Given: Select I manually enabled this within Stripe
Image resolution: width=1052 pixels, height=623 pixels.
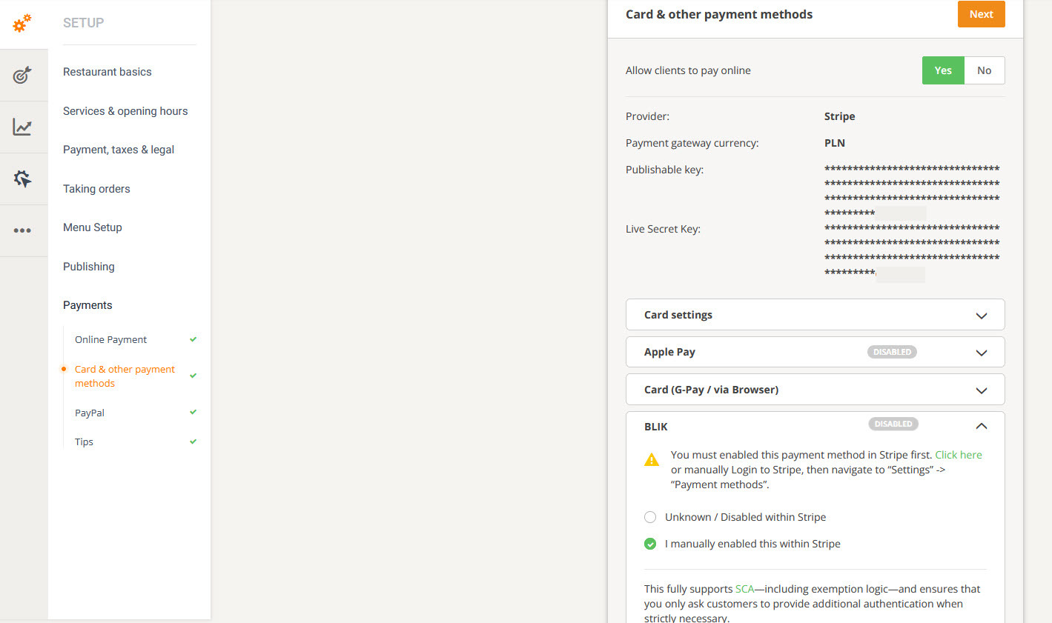Looking at the screenshot, I should pyautogui.click(x=650, y=544).
